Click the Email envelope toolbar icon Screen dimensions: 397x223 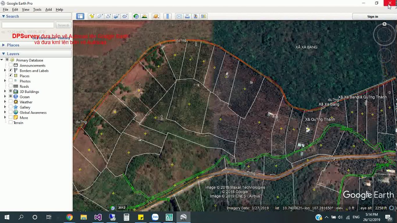click(x=179, y=16)
